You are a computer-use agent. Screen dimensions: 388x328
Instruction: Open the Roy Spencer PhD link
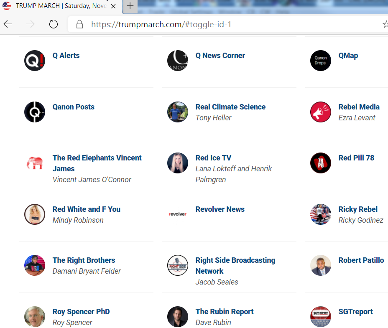[81, 312]
